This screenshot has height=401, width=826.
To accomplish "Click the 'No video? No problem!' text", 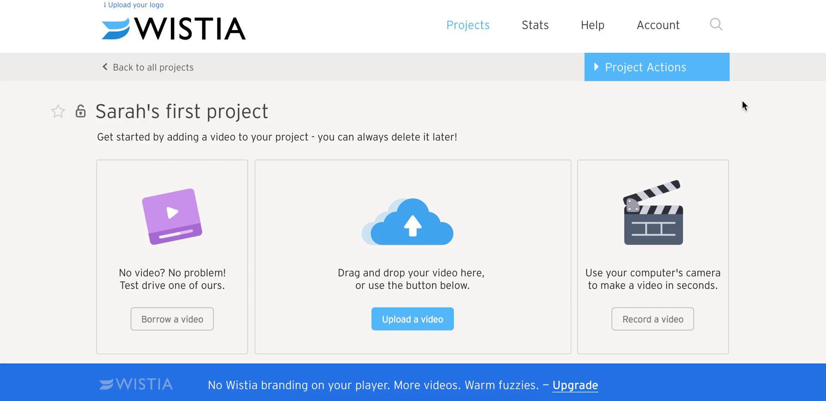I will click(172, 273).
